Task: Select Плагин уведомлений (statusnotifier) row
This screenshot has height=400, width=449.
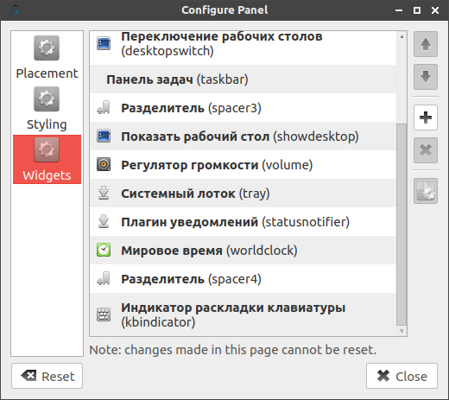Action: pyautogui.click(x=243, y=222)
